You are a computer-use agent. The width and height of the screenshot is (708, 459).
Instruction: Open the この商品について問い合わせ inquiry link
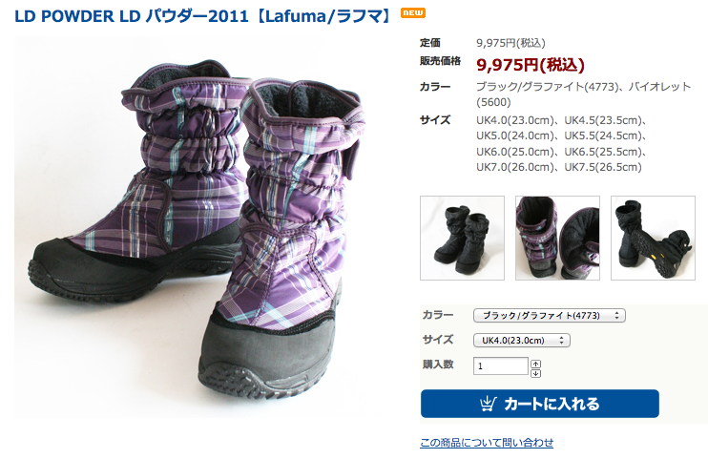(487, 443)
